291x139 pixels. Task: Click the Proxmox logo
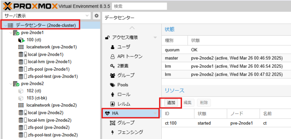30,6
